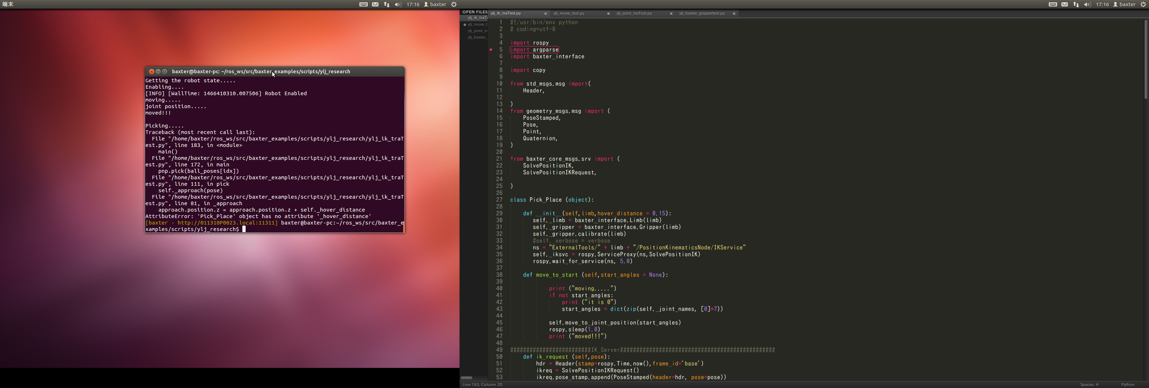The height and width of the screenshot is (388, 1149).
Task: Open mail envelope indicator on the panel above the editor
Action: (1065, 4)
